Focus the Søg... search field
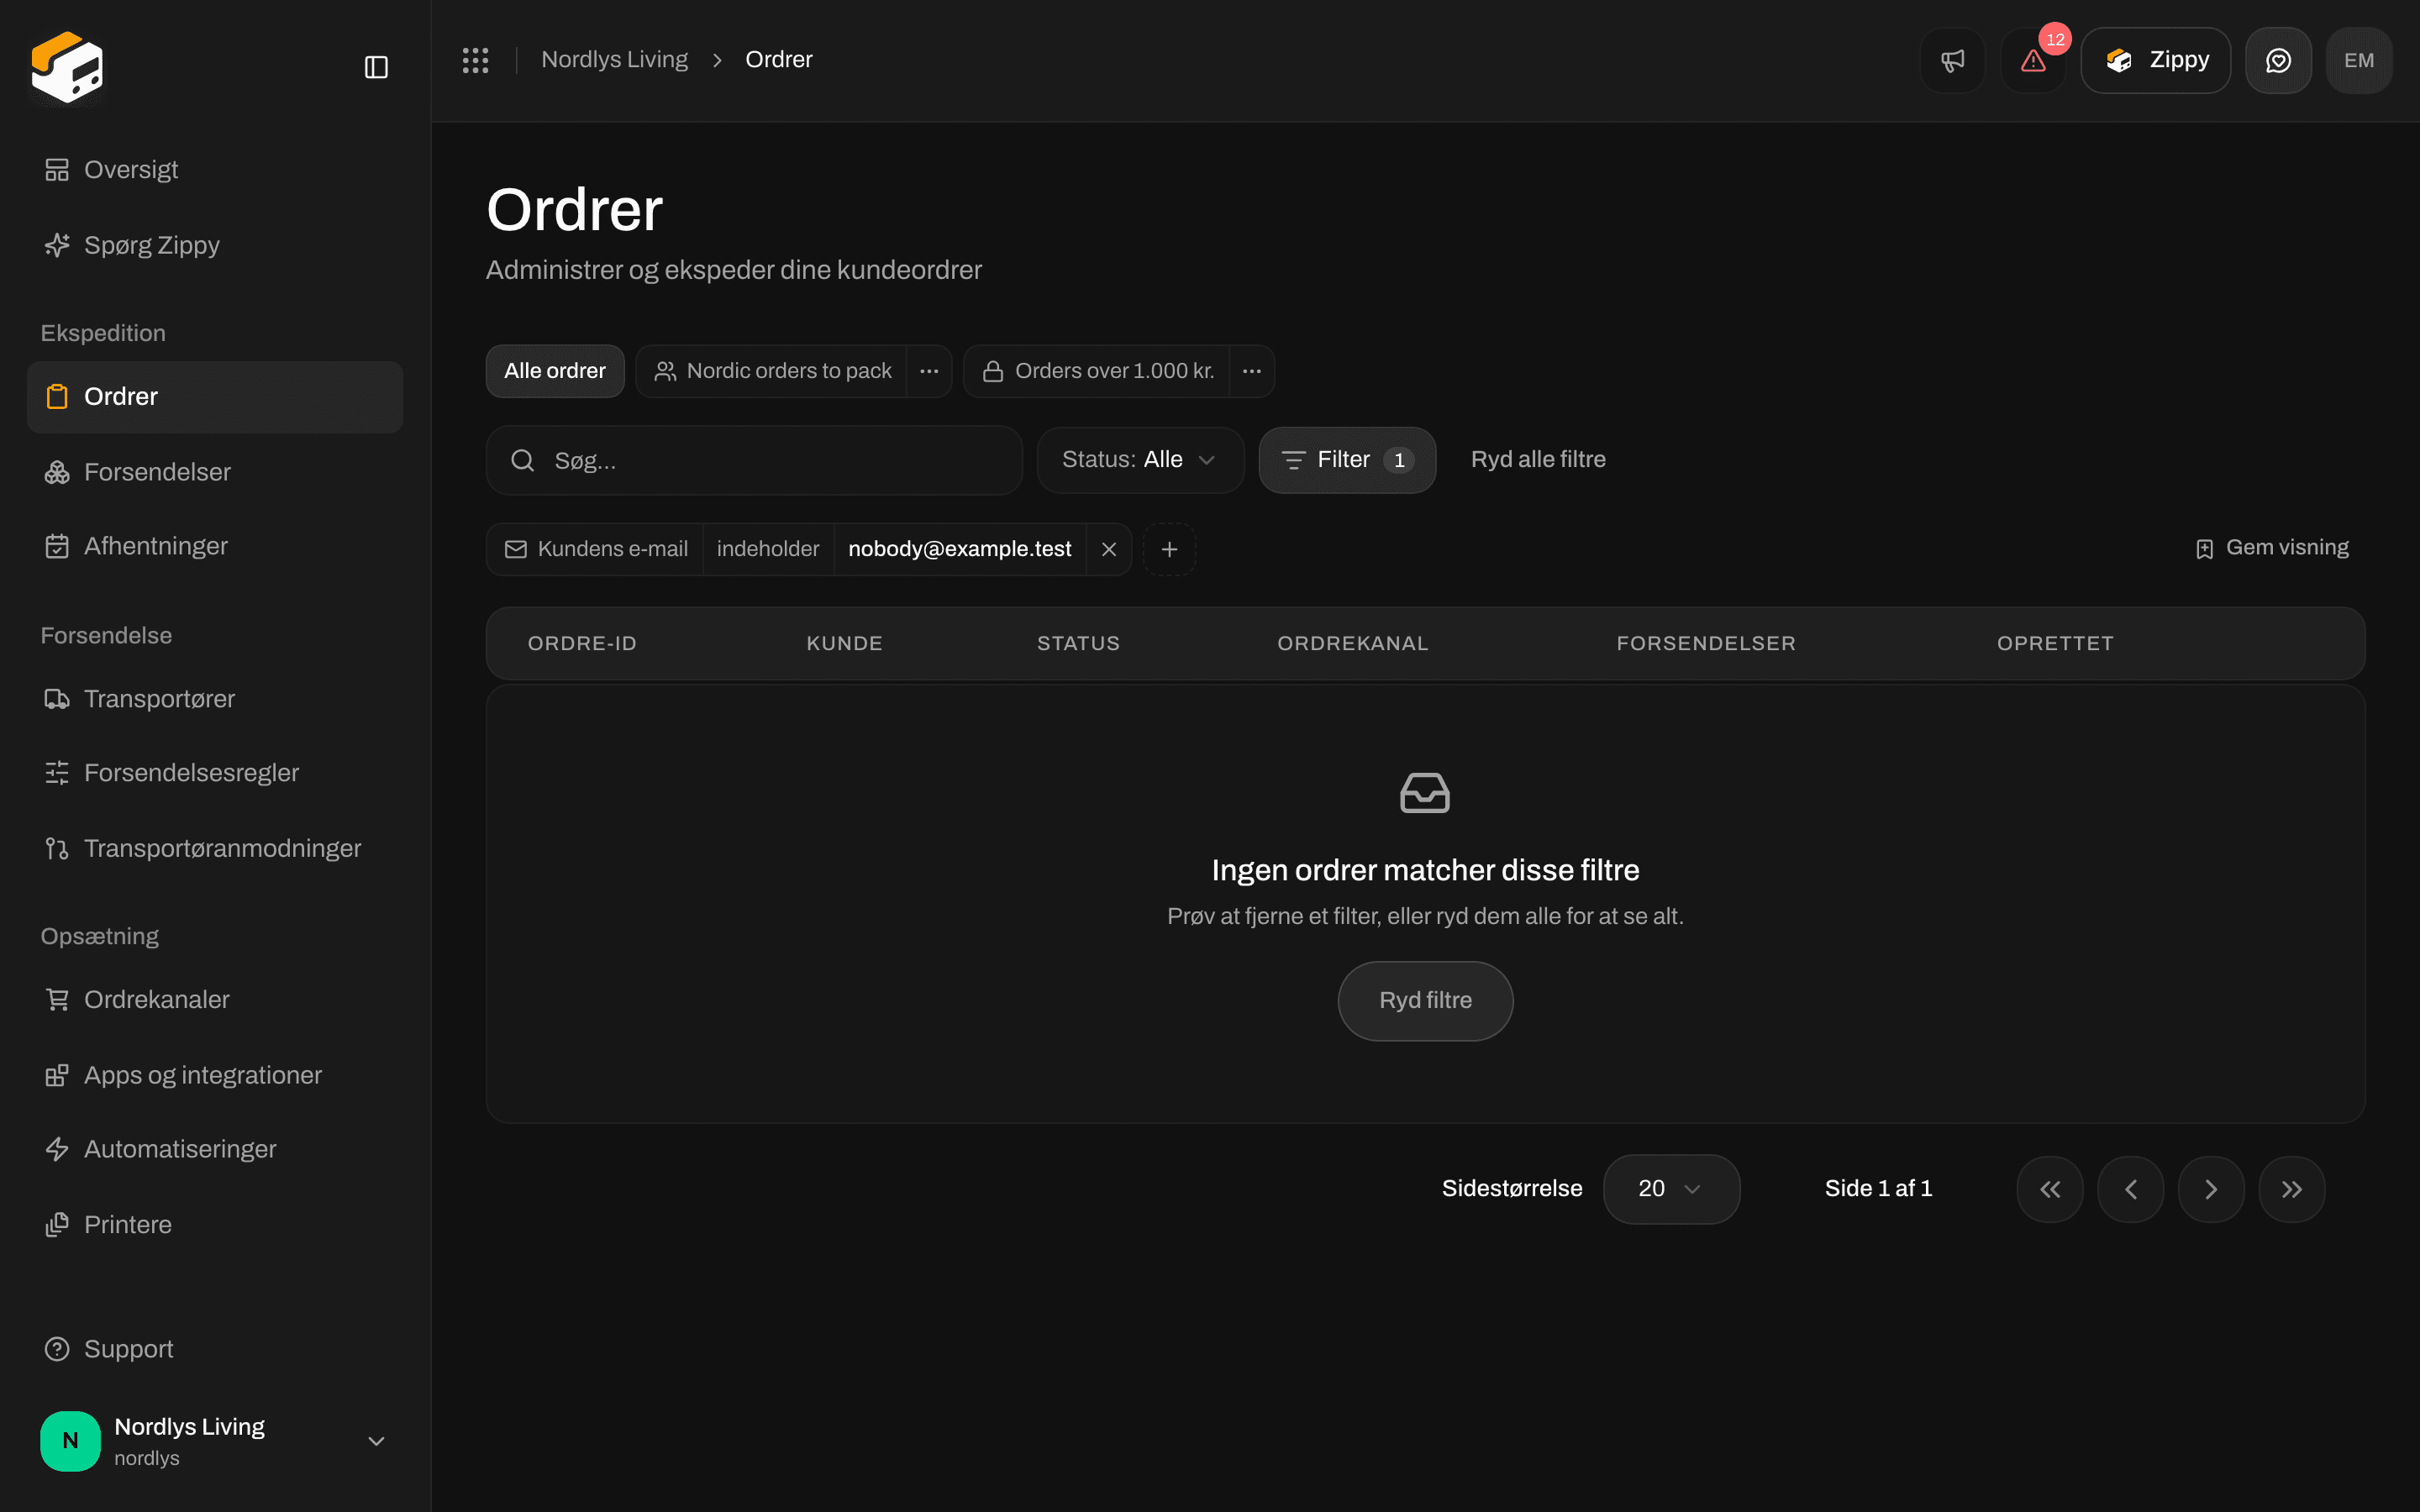Screen dimensions: 2420x1512 [x=754, y=460]
